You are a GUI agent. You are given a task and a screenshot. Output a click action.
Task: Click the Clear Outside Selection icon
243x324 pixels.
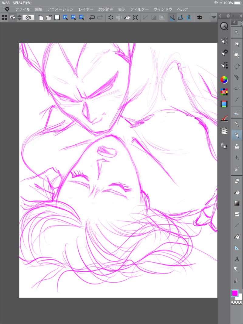(119, 18)
